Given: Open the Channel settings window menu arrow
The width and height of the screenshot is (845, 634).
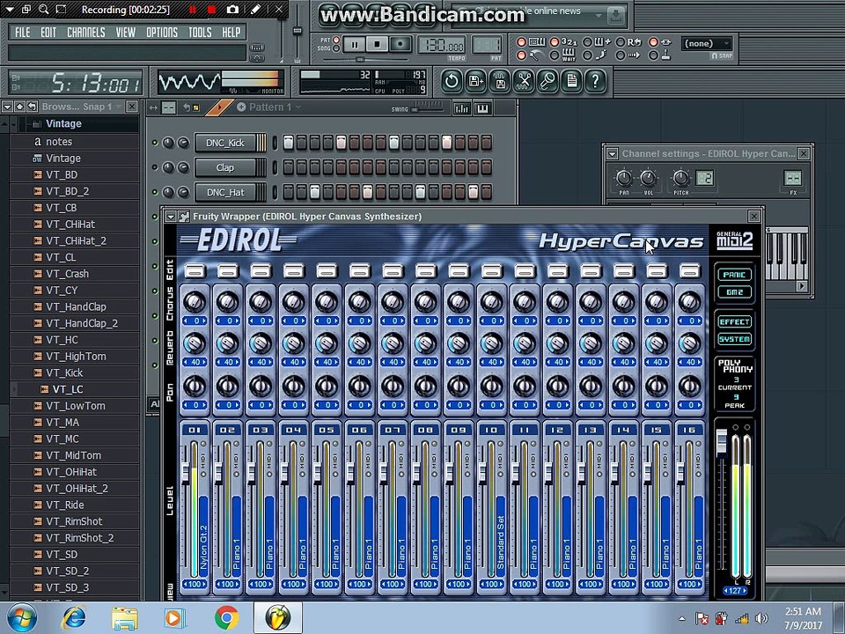Looking at the screenshot, I should click(612, 153).
